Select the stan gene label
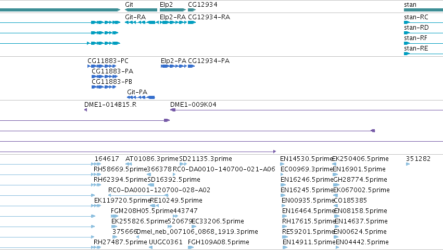Viewport: 443px width, 250px height. pos(410,5)
